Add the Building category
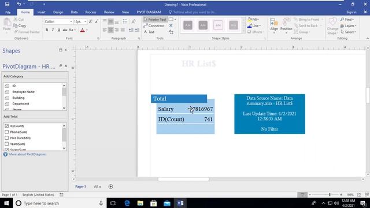This screenshot has height=208, width=370. pyautogui.click(x=18, y=98)
